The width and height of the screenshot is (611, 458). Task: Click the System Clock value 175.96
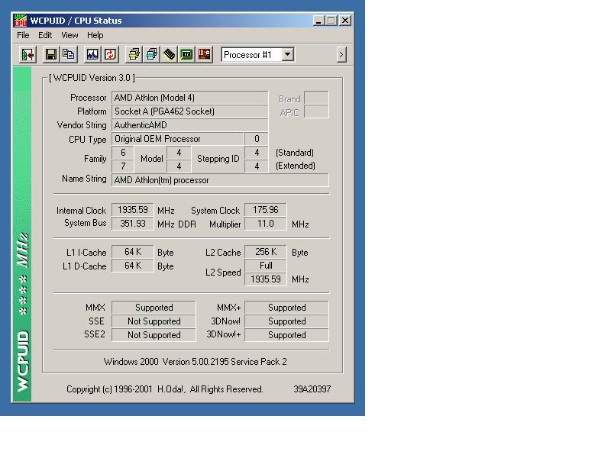[x=265, y=210]
